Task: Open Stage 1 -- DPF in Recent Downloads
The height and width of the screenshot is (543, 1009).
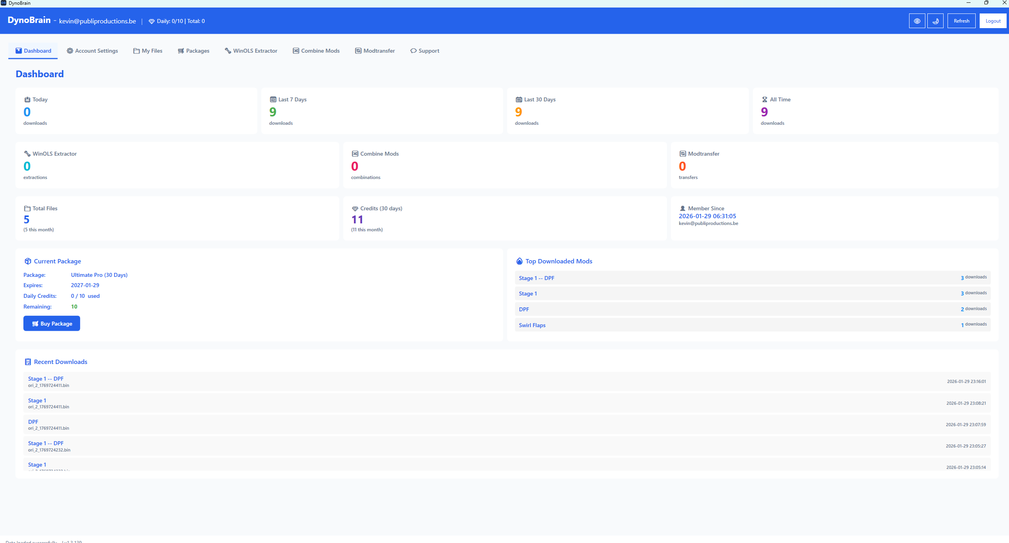Action: coord(46,379)
